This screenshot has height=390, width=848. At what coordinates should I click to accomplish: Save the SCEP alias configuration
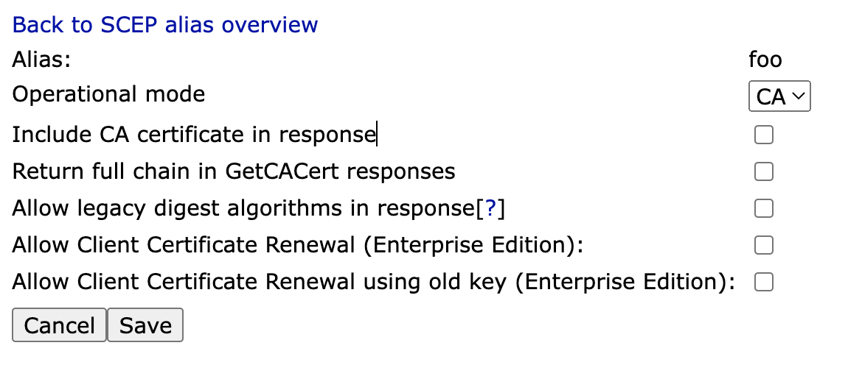click(145, 326)
